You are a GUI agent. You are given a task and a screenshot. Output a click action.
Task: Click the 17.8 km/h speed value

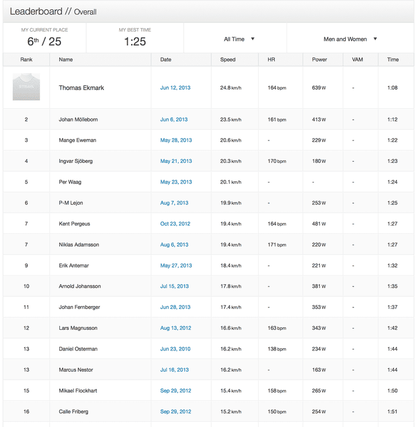(x=231, y=286)
